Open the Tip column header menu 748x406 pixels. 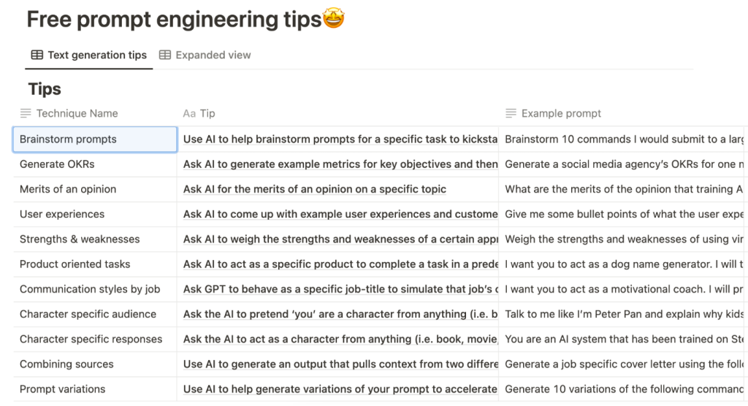337,113
